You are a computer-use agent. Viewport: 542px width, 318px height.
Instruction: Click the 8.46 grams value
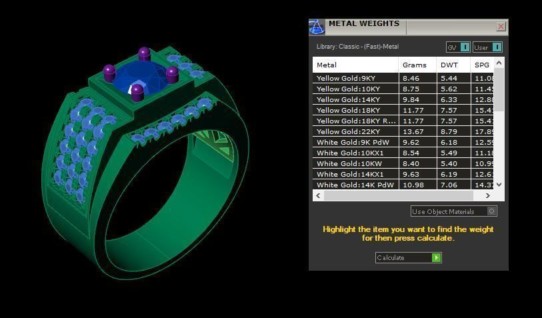coord(411,79)
